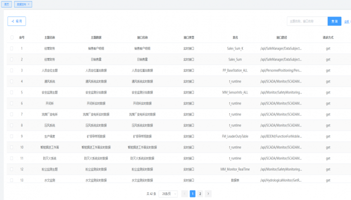Focus the 主题名称 接口名称 search field
The image size is (351, 200).
(x=307, y=21)
